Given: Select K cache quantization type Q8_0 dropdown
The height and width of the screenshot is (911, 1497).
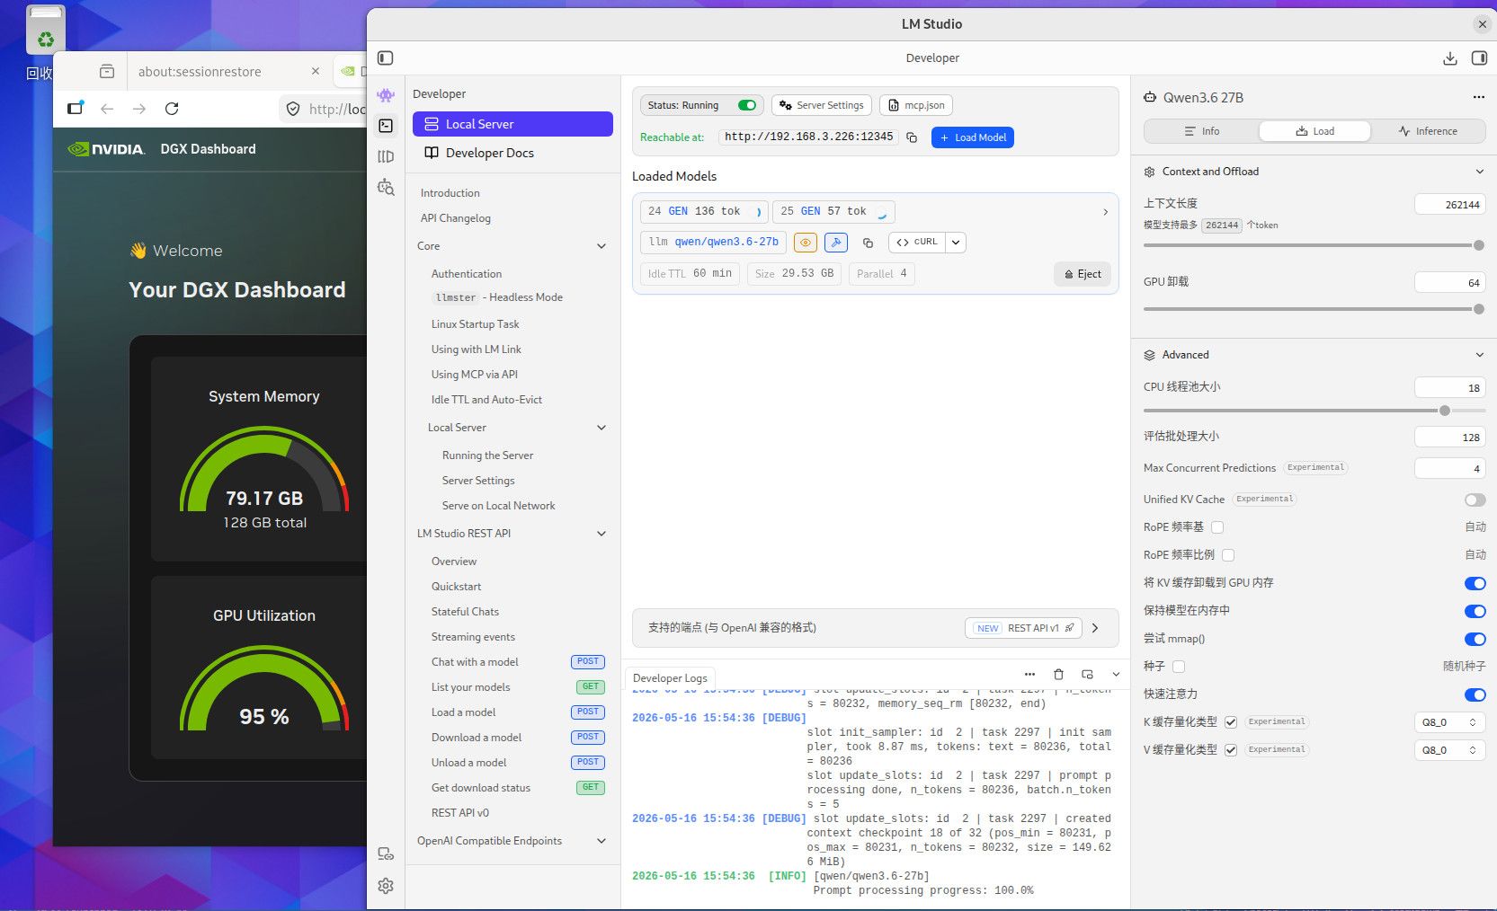Looking at the screenshot, I should (x=1449, y=722).
